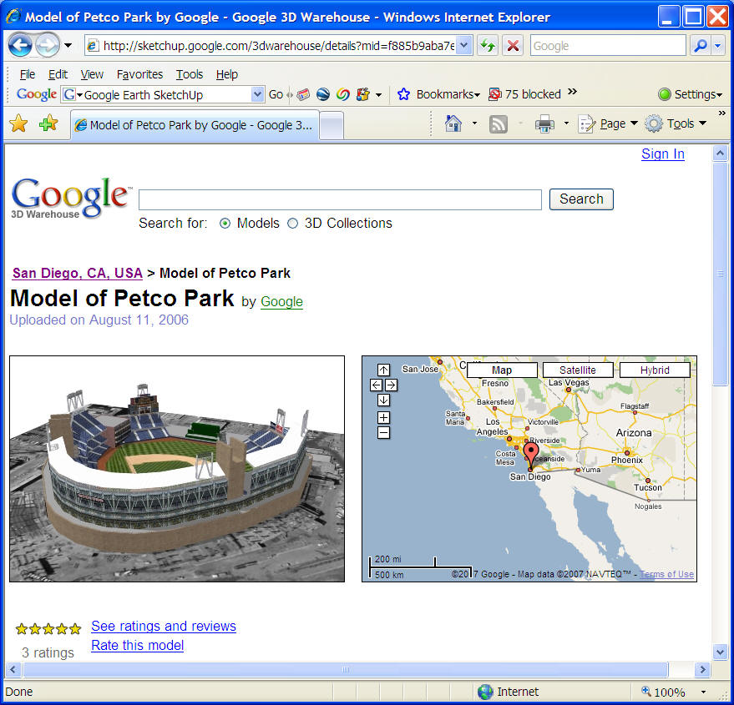Open See ratings and reviews link
This screenshot has width=734, height=705.
tap(164, 627)
